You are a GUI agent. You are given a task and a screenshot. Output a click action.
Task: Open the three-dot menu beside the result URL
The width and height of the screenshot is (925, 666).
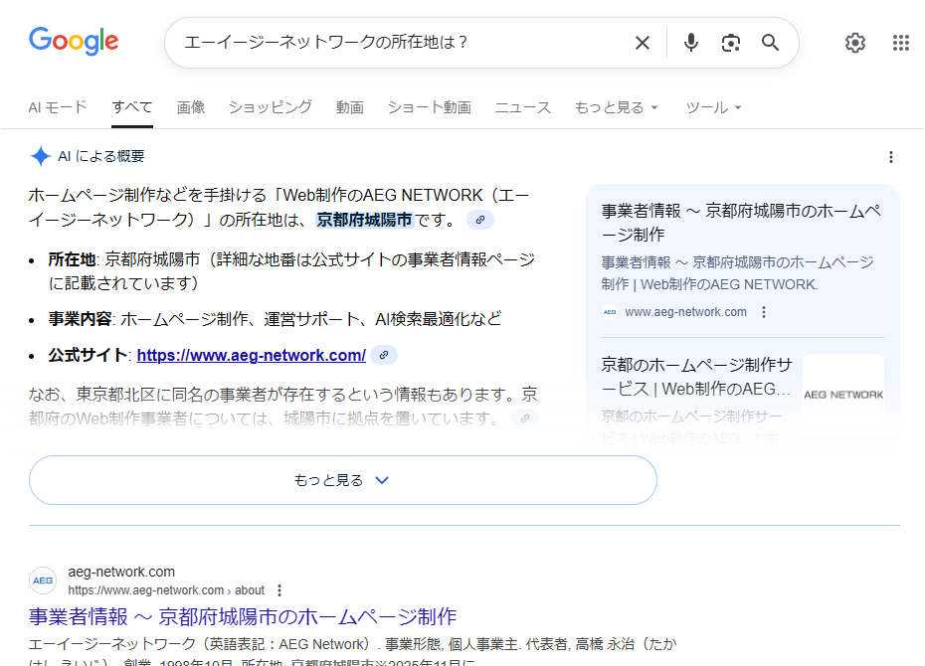click(279, 588)
